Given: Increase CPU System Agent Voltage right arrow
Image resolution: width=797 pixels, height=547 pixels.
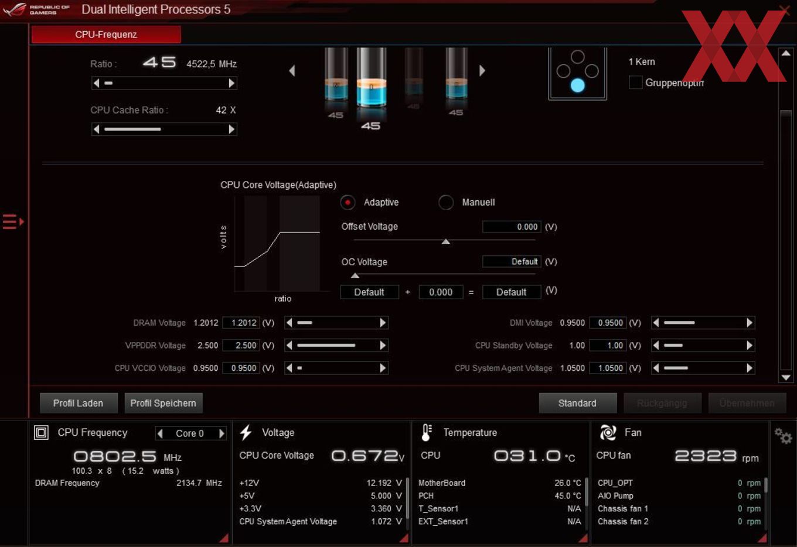Looking at the screenshot, I should coord(750,368).
